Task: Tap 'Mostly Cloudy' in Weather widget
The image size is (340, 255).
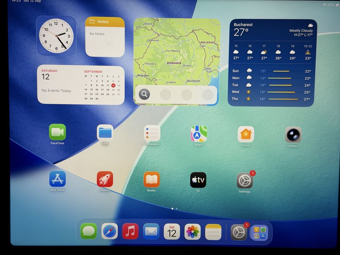Action: (x=301, y=31)
